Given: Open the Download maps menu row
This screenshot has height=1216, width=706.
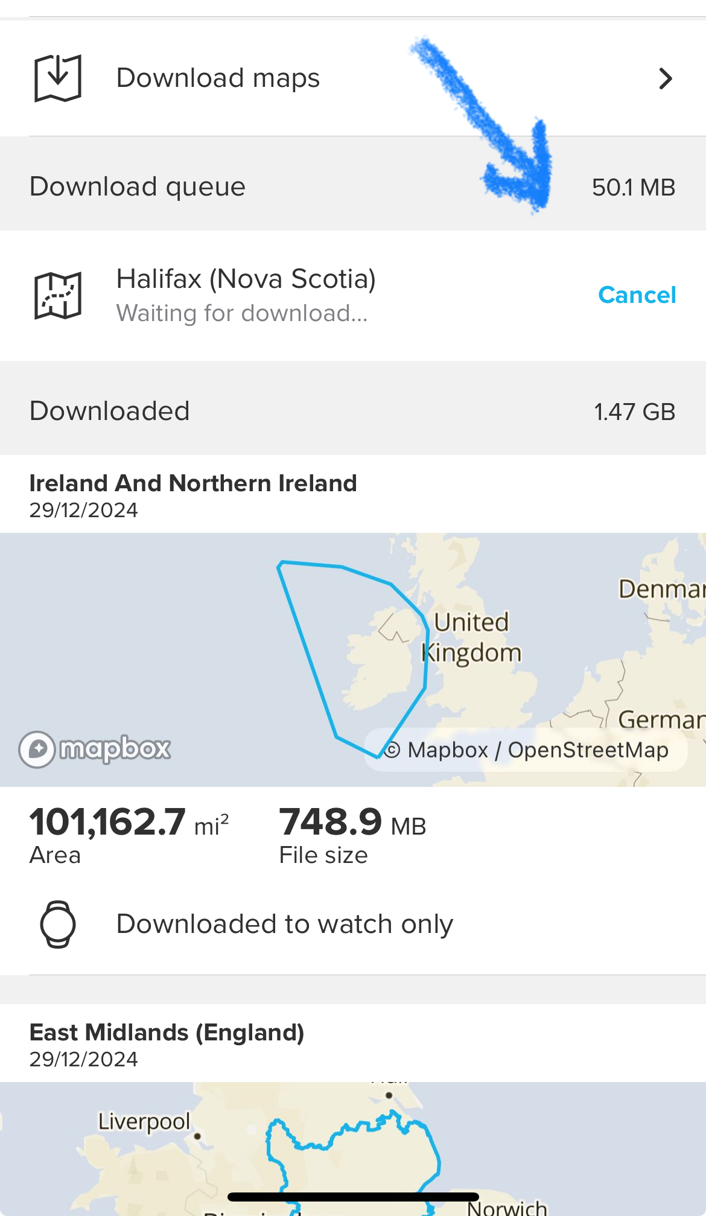Looking at the screenshot, I should (353, 78).
